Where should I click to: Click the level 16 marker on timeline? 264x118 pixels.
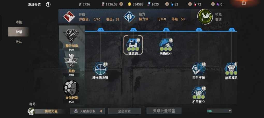(x=166, y=30)
